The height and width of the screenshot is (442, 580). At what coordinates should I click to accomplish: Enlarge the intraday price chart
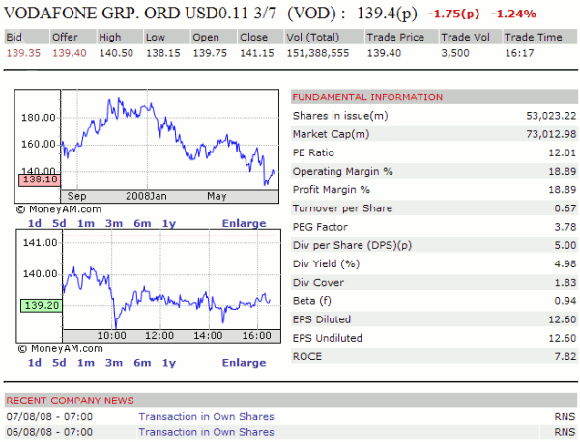click(245, 363)
